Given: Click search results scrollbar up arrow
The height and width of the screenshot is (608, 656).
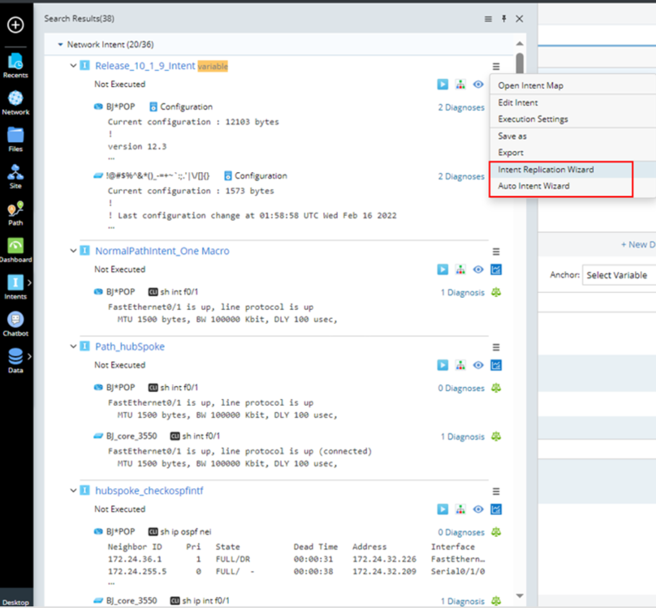Looking at the screenshot, I should pos(520,44).
